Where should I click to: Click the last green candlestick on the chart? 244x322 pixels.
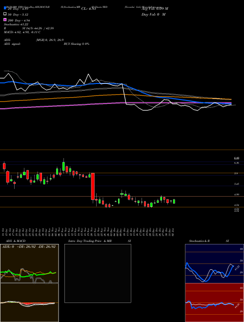tap(174, 201)
